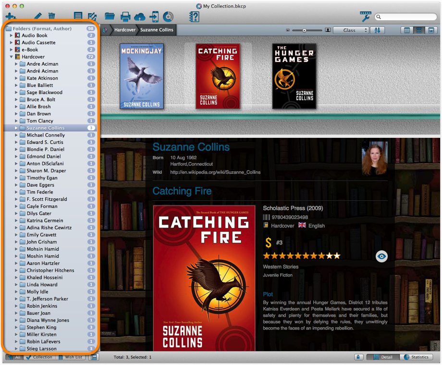Viewport: 442px width, 365px height.
Task: Select the Mockingjay cover on shelf
Action: click(x=142, y=76)
